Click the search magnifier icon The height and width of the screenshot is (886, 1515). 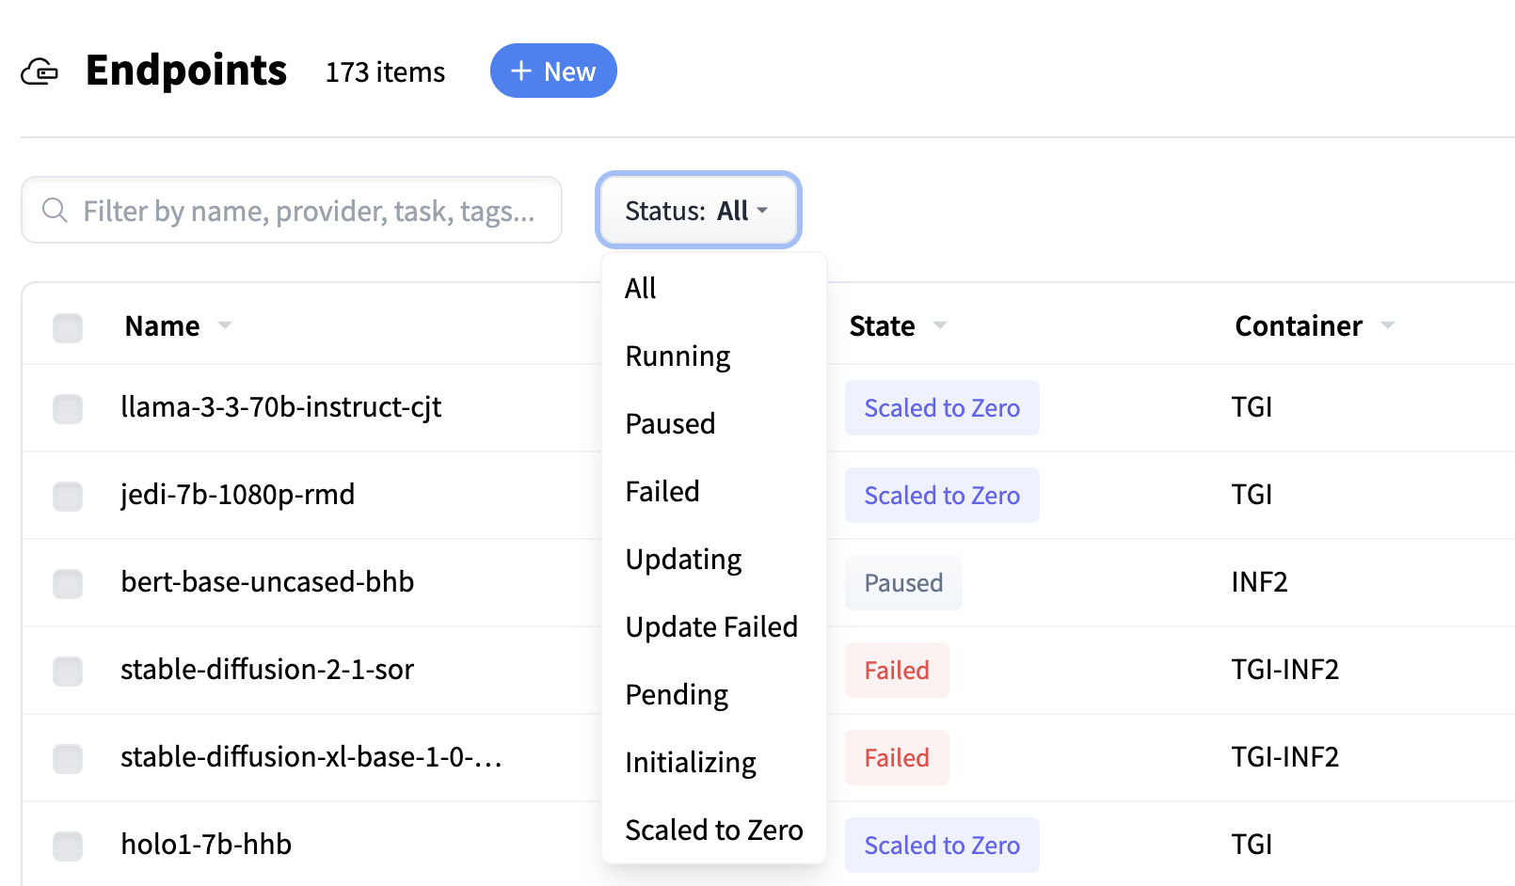click(55, 210)
